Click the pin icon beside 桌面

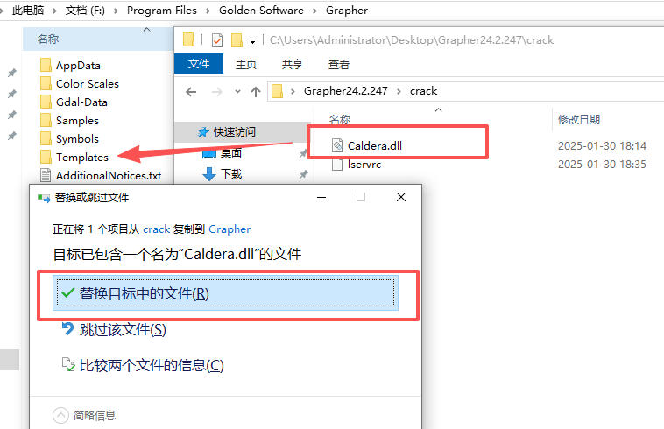click(303, 153)
